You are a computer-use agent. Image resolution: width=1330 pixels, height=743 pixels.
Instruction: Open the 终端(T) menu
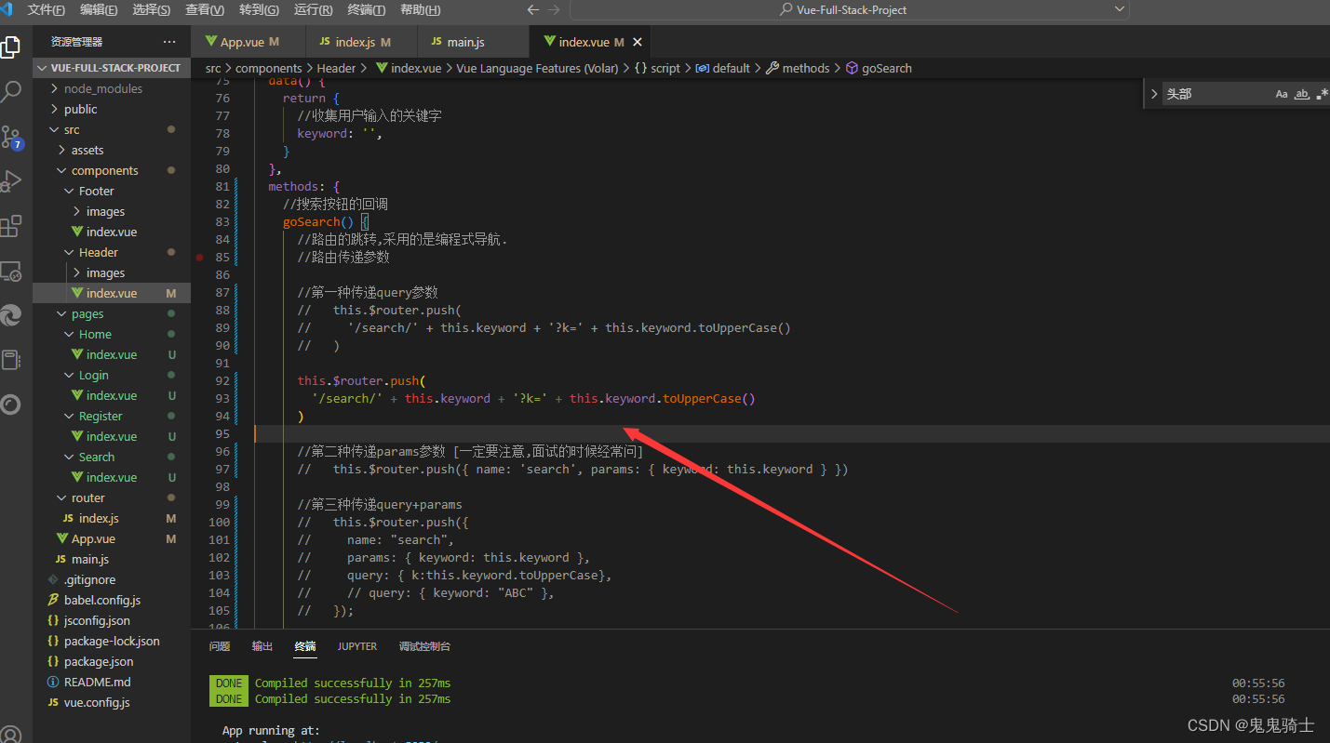366,10
